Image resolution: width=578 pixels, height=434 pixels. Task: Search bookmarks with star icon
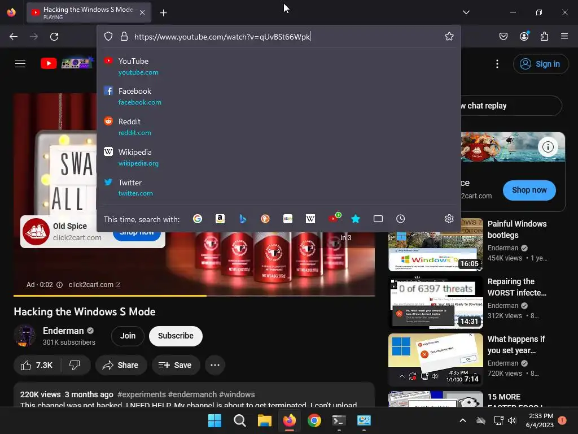(x=356, y=219)
